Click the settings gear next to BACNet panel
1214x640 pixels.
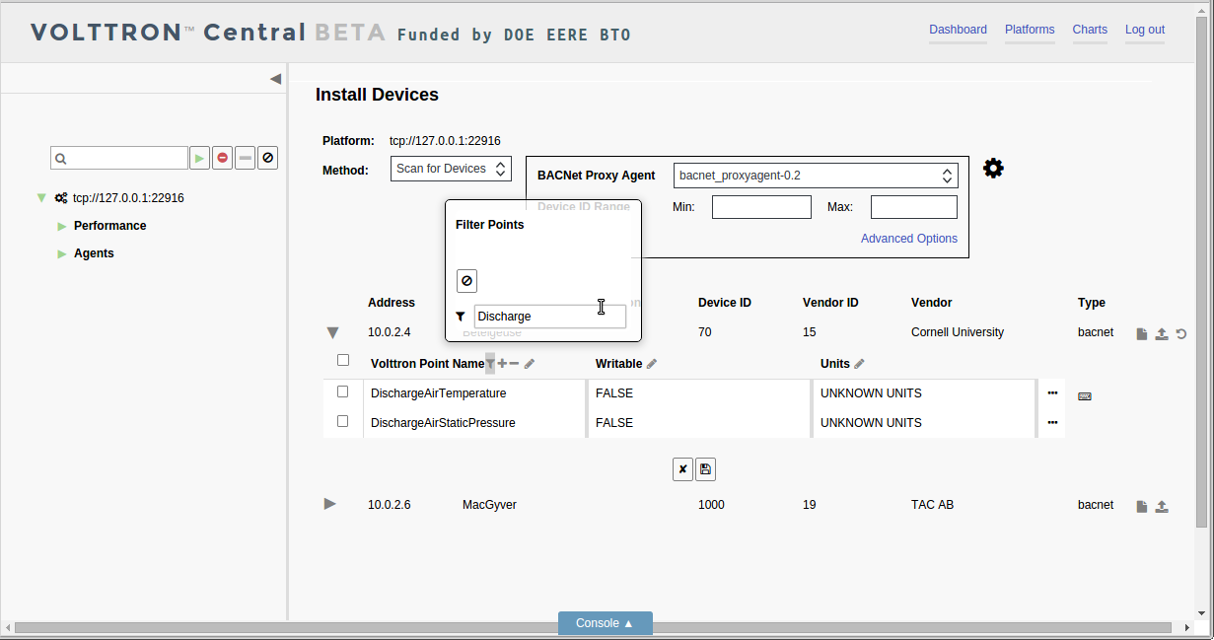[x=993, y=169]
